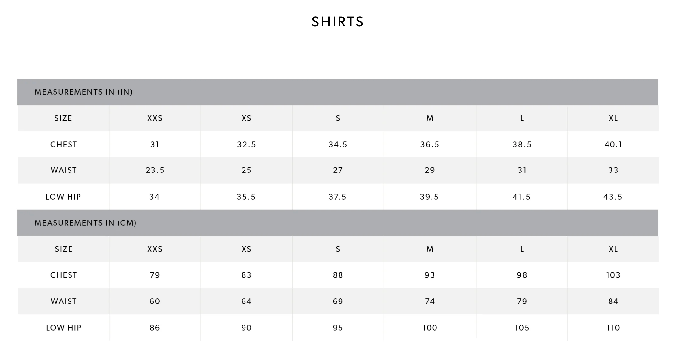This screenshot has width=681, height=343.
Task: Select the WAIST row label in centimeters table
Action: click(x=64, y=302)
